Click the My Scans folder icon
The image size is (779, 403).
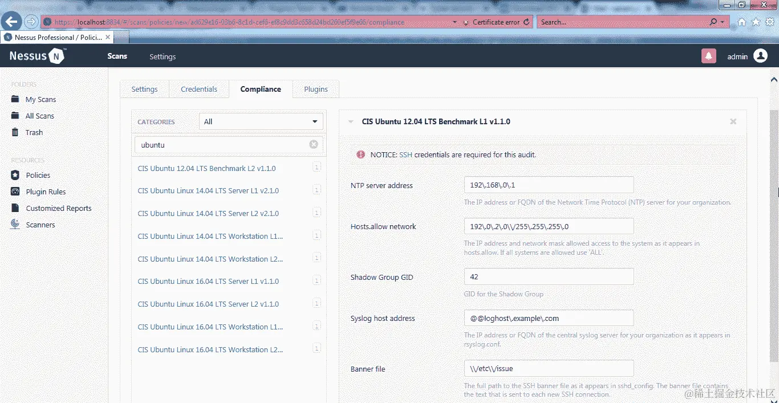pos(15,99)
